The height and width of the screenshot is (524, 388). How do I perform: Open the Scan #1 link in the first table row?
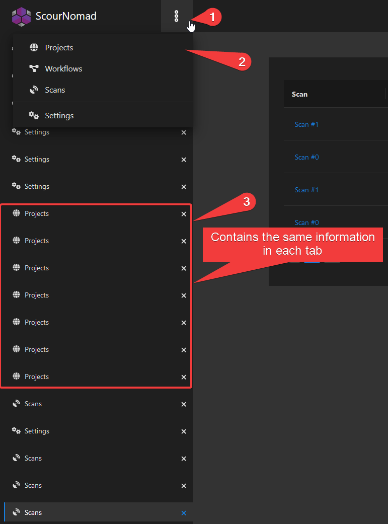(x=306, y=124)
